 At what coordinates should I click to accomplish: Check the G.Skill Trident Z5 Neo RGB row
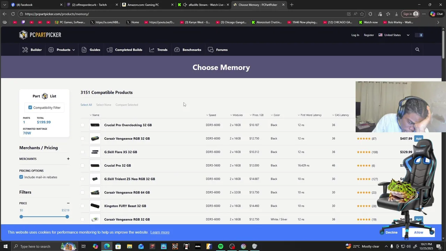coord(82,179)
